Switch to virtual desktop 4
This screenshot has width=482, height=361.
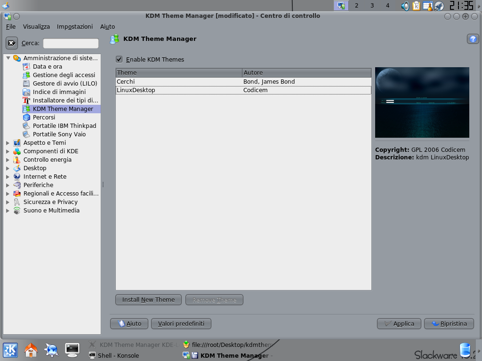point(388,6)
